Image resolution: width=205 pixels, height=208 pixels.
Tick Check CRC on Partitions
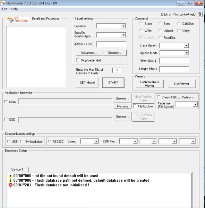(159, 97)
